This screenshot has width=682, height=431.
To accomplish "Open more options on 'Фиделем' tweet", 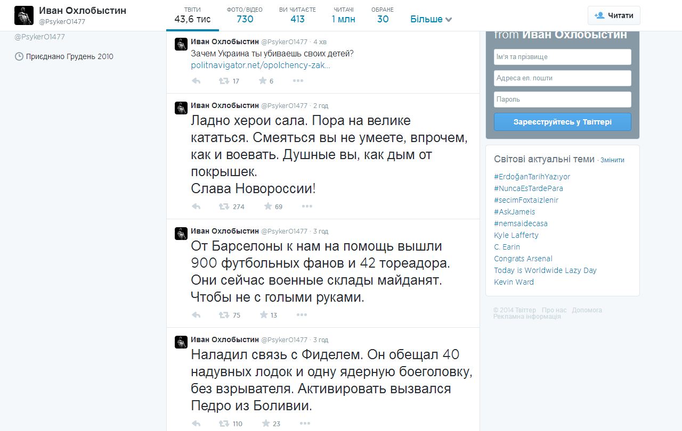I will (x=305, y=424).
